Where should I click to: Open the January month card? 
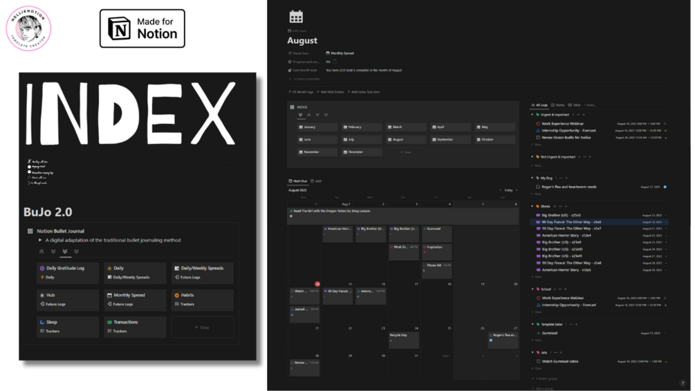click(317, 127)
